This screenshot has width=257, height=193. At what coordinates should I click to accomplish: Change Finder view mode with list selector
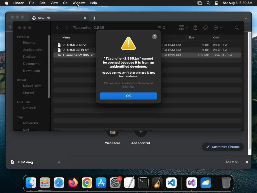click(x=161, y=28)
